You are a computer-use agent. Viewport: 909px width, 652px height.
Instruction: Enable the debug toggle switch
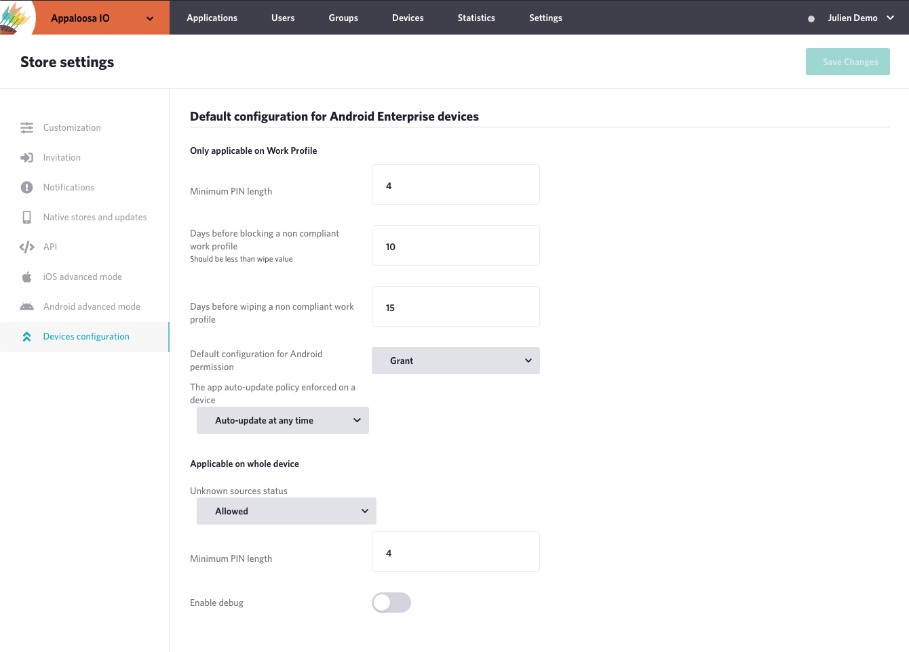point(391,603)
